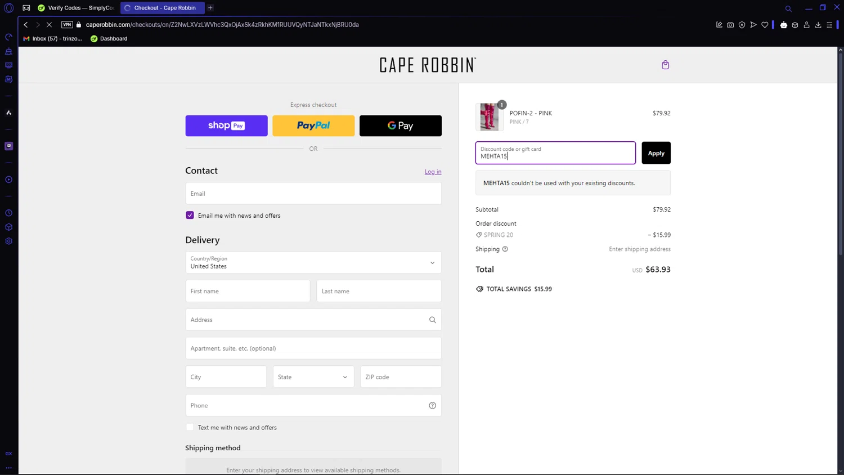The height and width of the screenshot is (475, 844).
Task: Focus the Email input field
Action: (313, 194)
